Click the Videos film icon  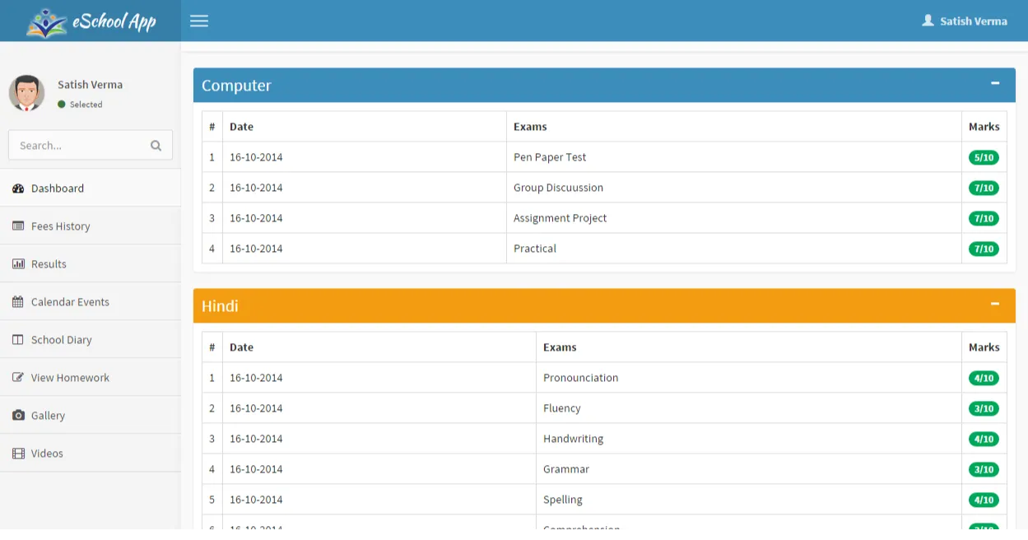coord(18,454)
